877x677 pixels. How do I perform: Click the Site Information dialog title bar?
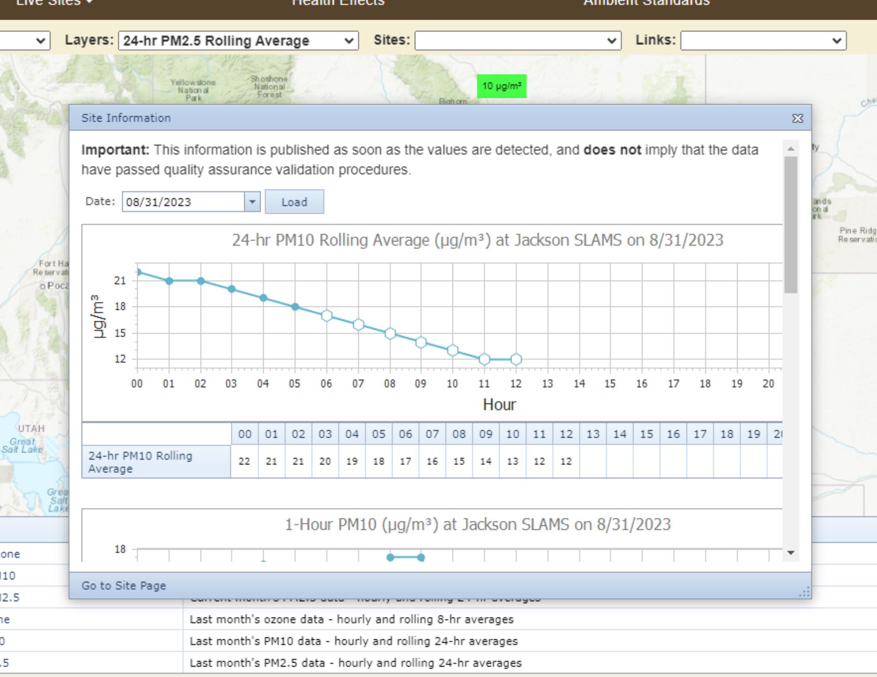coord(440,118)
